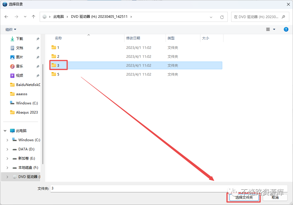Sort by 修改日期 column header
The image size is (293, 205).
[x=133, y=38]
